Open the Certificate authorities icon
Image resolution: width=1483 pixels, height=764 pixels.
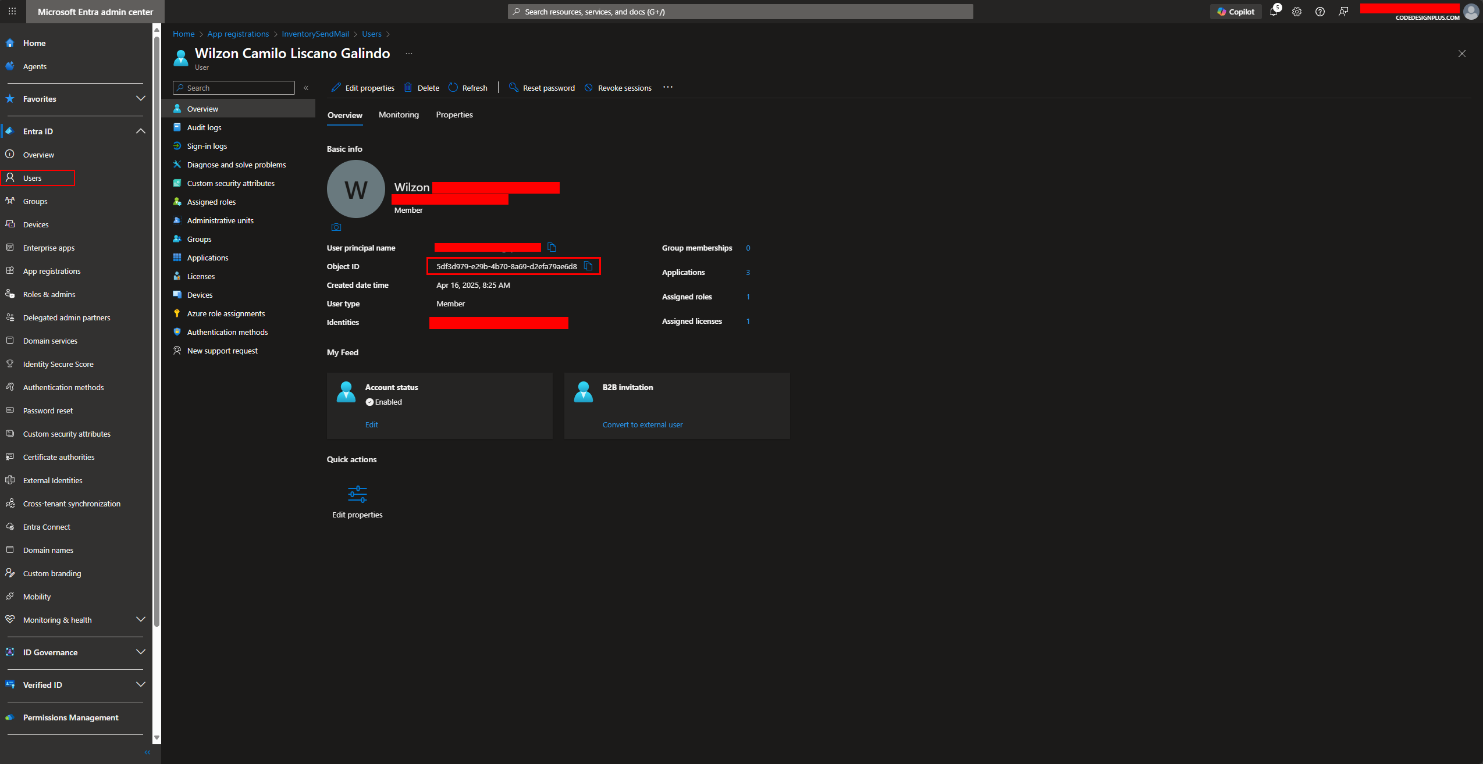(10, 457)
